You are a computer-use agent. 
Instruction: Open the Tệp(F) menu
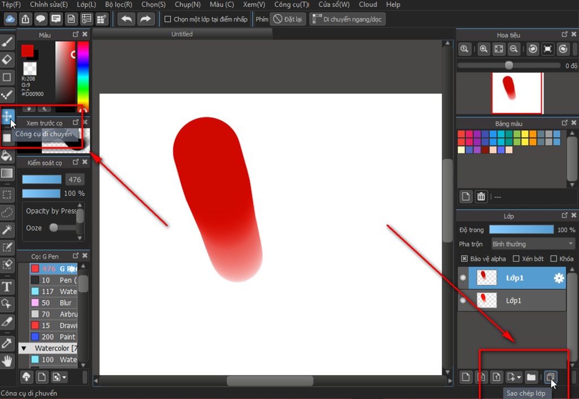pos(11,5)
